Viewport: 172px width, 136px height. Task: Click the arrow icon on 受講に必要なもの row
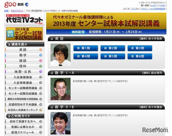pyautogui.click(x=41, y=127)
